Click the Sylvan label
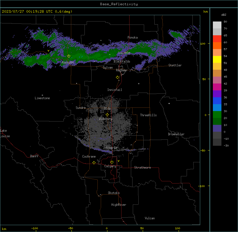238x232 pixels. 108,68
